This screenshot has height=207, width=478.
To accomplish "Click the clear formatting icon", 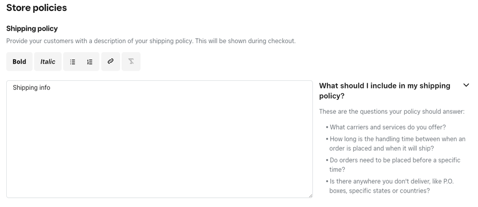I will (x=131, y=61).
